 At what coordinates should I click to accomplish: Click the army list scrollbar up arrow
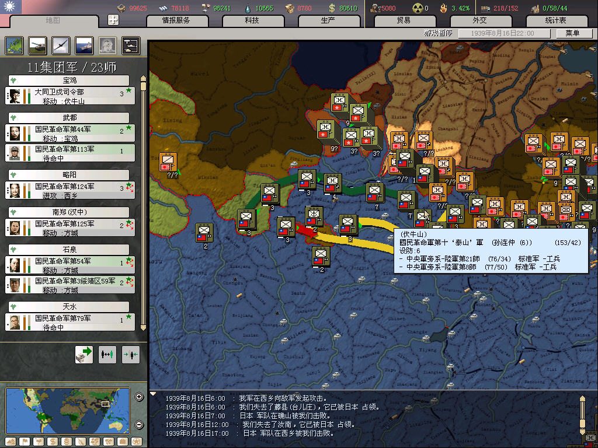coord(144,79)
